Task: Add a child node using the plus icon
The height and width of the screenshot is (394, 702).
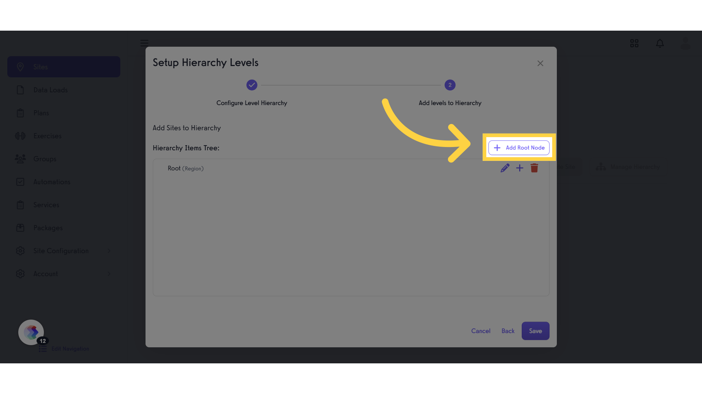Action: [520, 168]
